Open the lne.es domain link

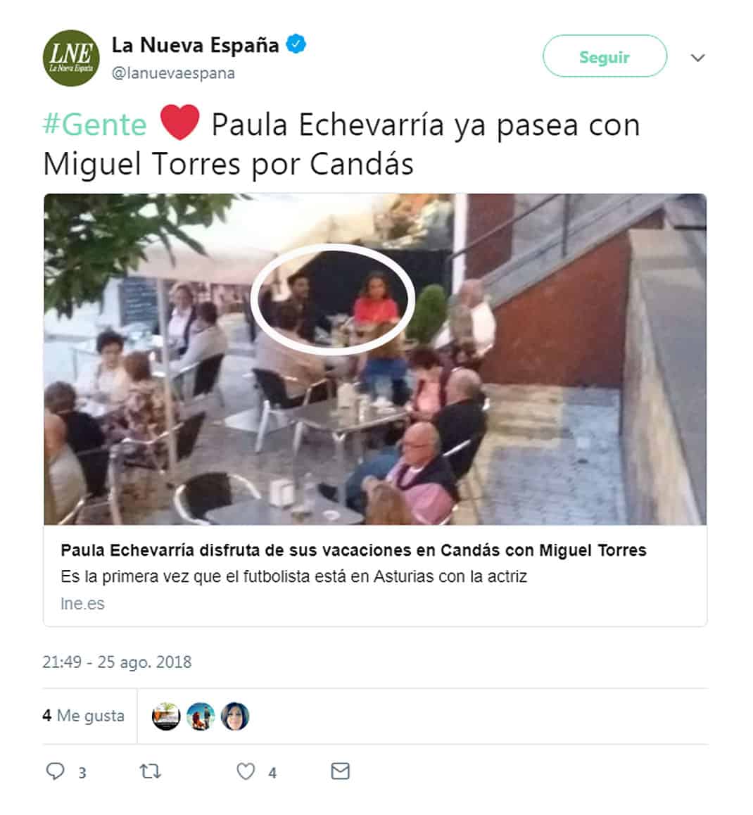point(82,604)
